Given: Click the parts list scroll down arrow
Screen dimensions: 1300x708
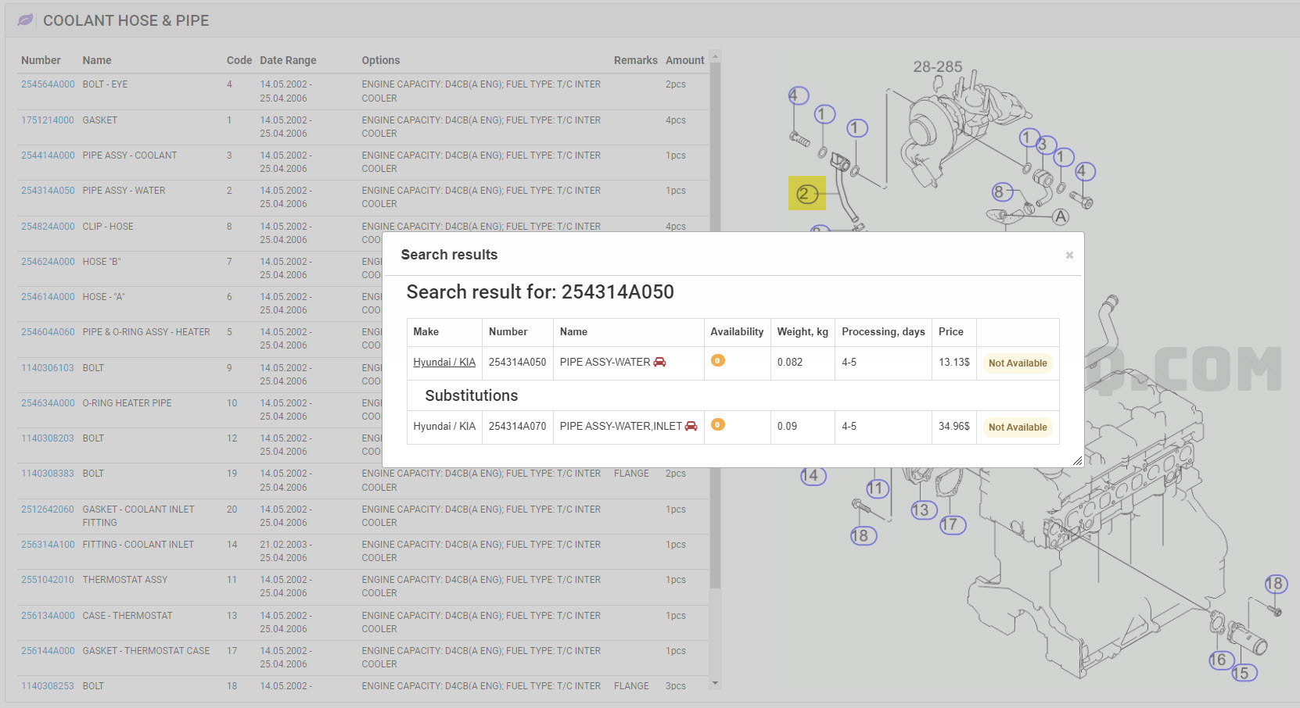Looking at the screenshot, I should pos(714,684).
